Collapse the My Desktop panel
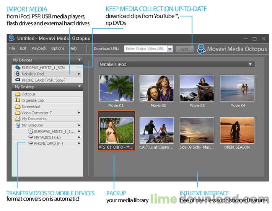 click(x=79, y=87)
